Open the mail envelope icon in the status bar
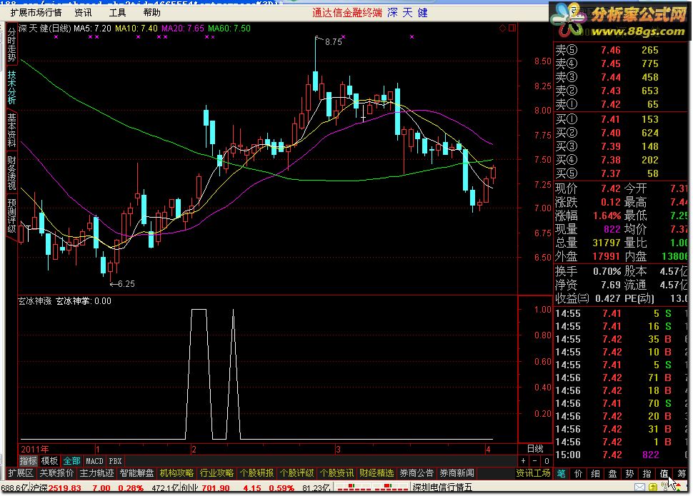The height and width of the screenshot is (496, 693). 639,487
